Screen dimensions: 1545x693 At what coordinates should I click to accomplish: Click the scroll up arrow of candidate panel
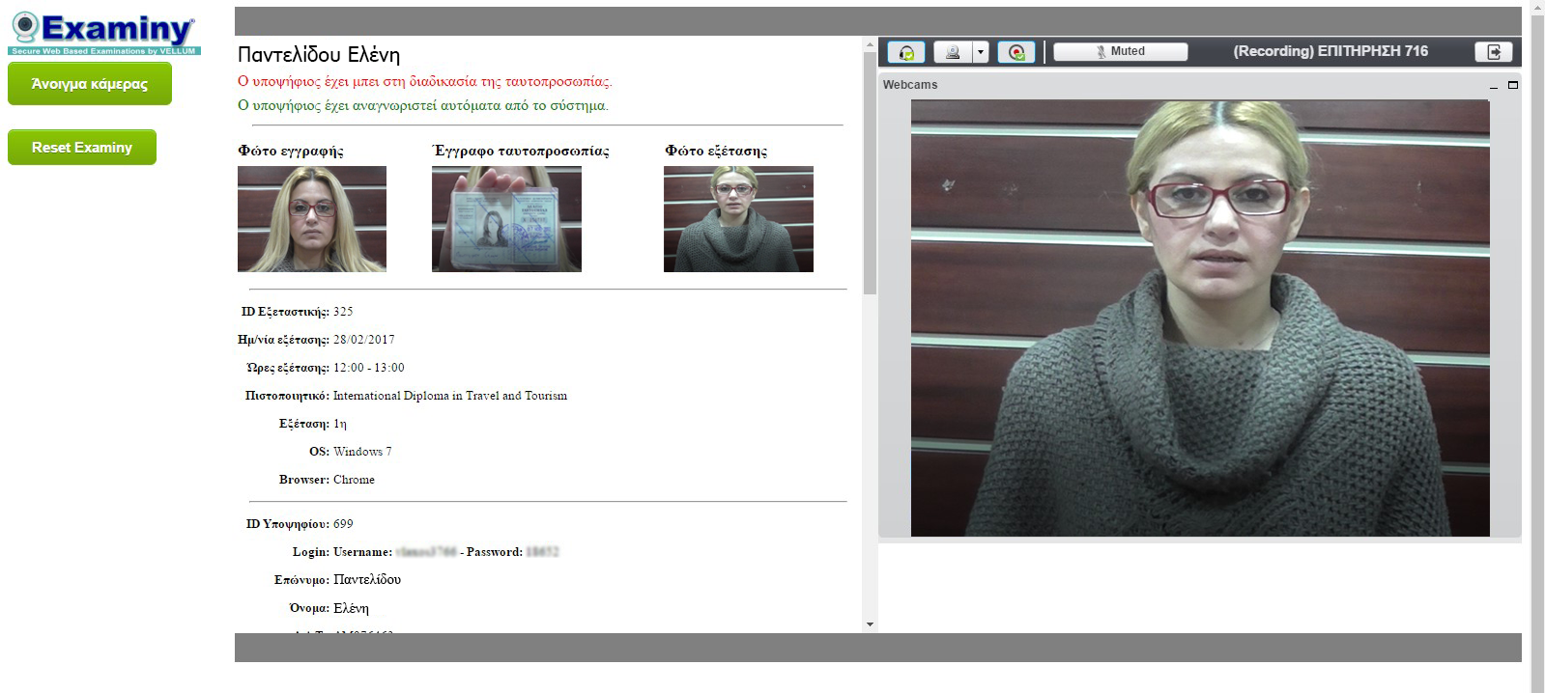870,44
